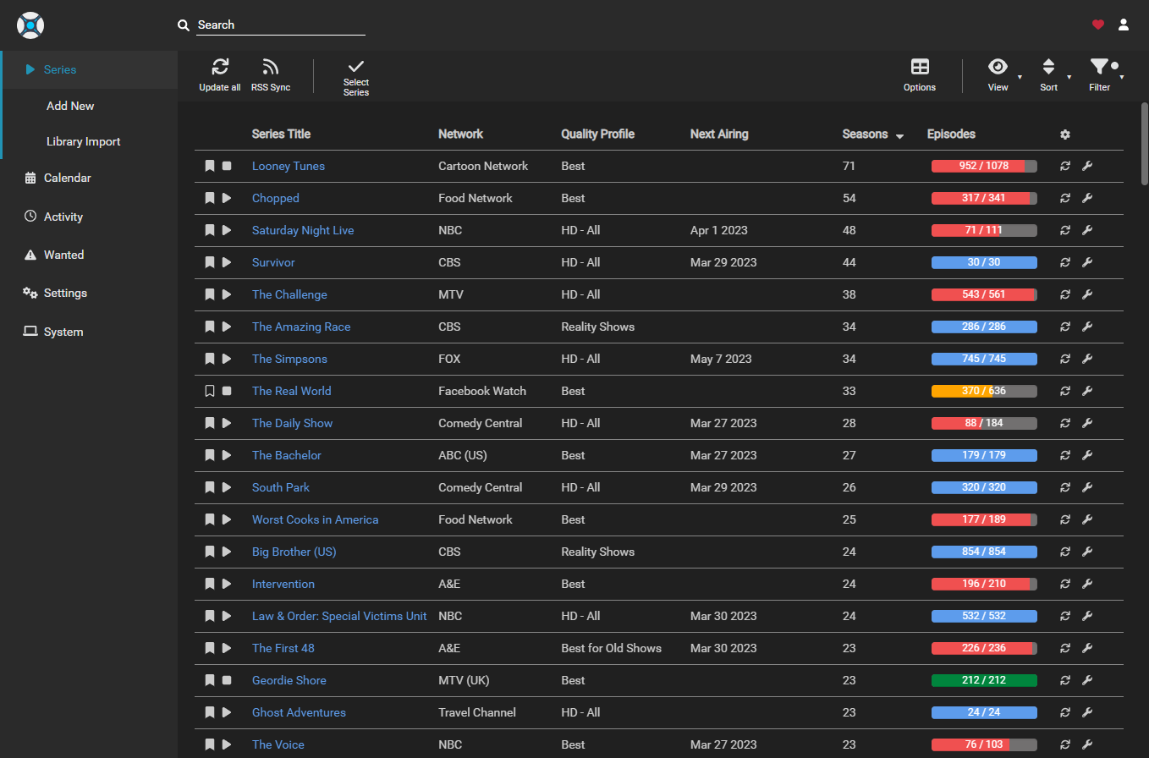The height and width of the screenshot is (758, 1149).
Task: Open the Wanted sidebar section
Action: [63, 255]
